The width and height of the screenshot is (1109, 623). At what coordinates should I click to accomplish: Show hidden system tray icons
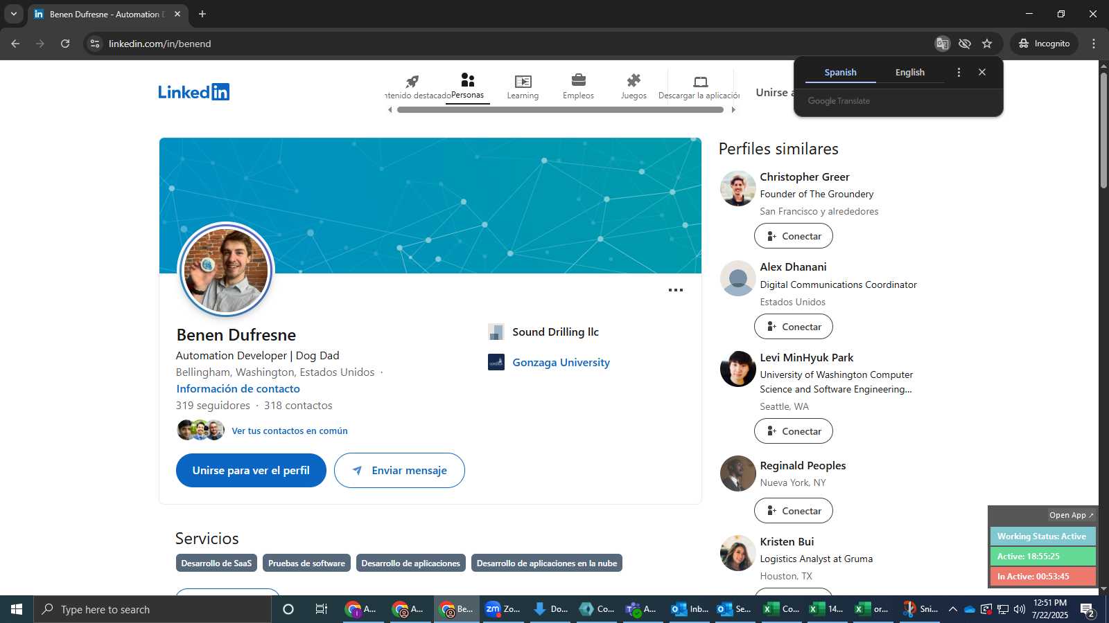click(x=953, y=609)
